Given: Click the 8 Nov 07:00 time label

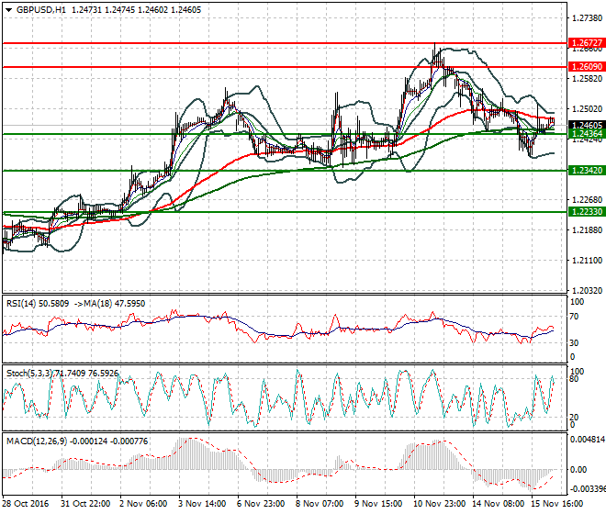Looking at the screenshot, I should [320, 504].
